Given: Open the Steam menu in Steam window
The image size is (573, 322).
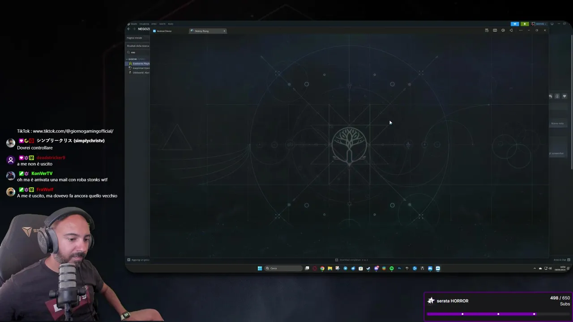Looking at the screenshot, I should point(133,24).
